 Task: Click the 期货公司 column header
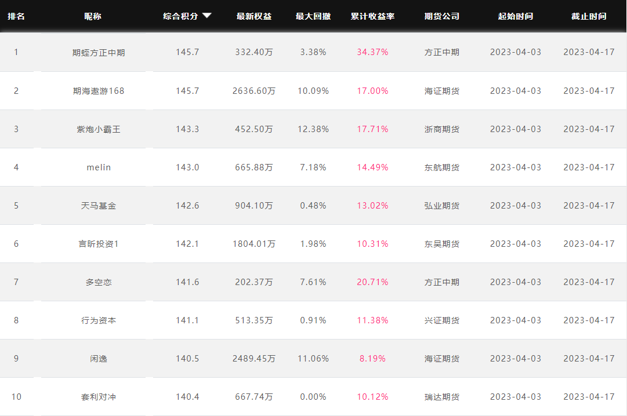442,16
